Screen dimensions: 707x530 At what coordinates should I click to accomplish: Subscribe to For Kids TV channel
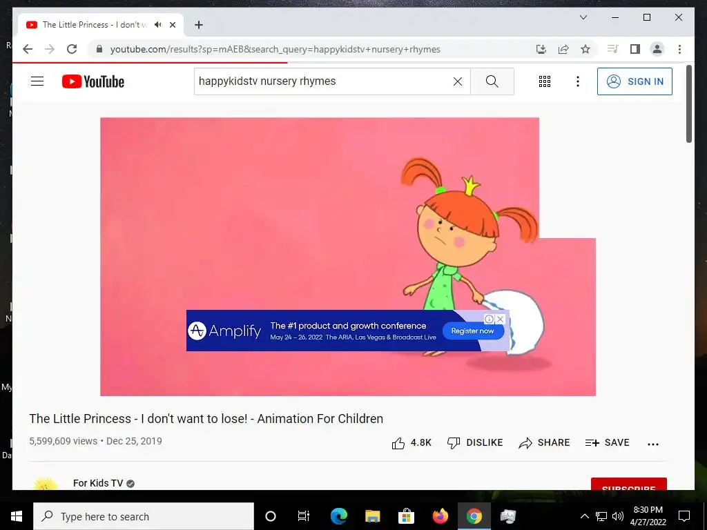click(628, 484)
